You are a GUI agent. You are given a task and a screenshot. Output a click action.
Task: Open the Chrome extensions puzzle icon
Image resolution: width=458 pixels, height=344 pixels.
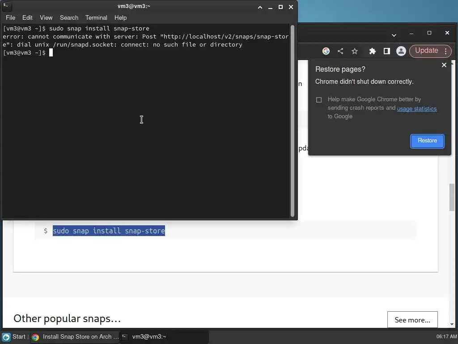point(373,51)
